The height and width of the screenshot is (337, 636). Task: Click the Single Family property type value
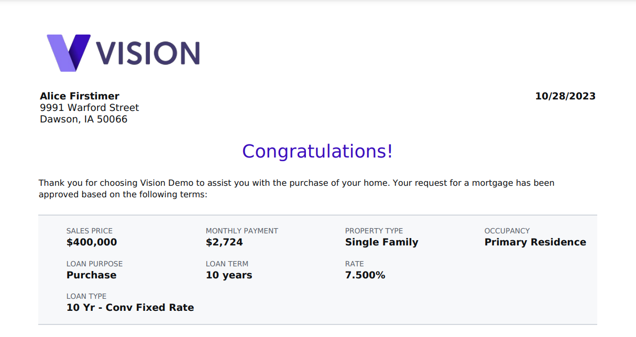pos(381,242)
